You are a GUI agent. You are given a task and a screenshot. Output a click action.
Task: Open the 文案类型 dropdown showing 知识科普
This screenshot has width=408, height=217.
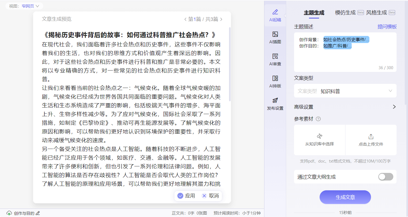pyautogui.click(x=345, y=91)
